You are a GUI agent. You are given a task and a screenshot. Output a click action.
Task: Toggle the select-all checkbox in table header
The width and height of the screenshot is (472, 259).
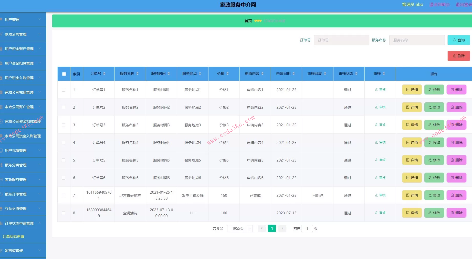(64, 74)
